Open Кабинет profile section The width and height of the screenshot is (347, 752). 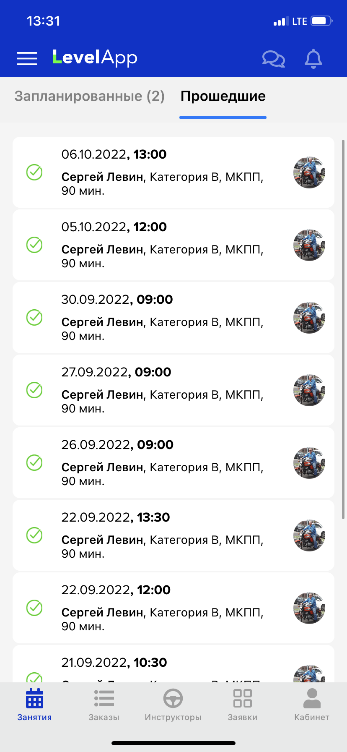(x=312, y=705)
